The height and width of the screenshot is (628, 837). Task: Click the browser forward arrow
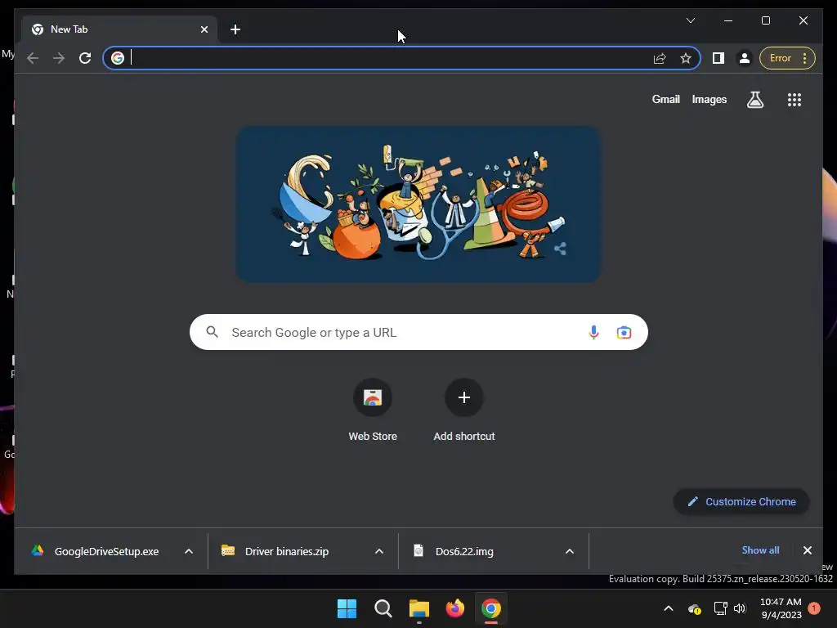59,58
